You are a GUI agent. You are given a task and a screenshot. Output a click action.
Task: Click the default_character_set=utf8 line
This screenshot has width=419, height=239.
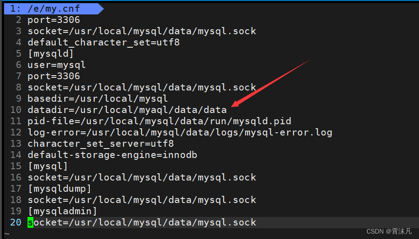pos(103,42)
